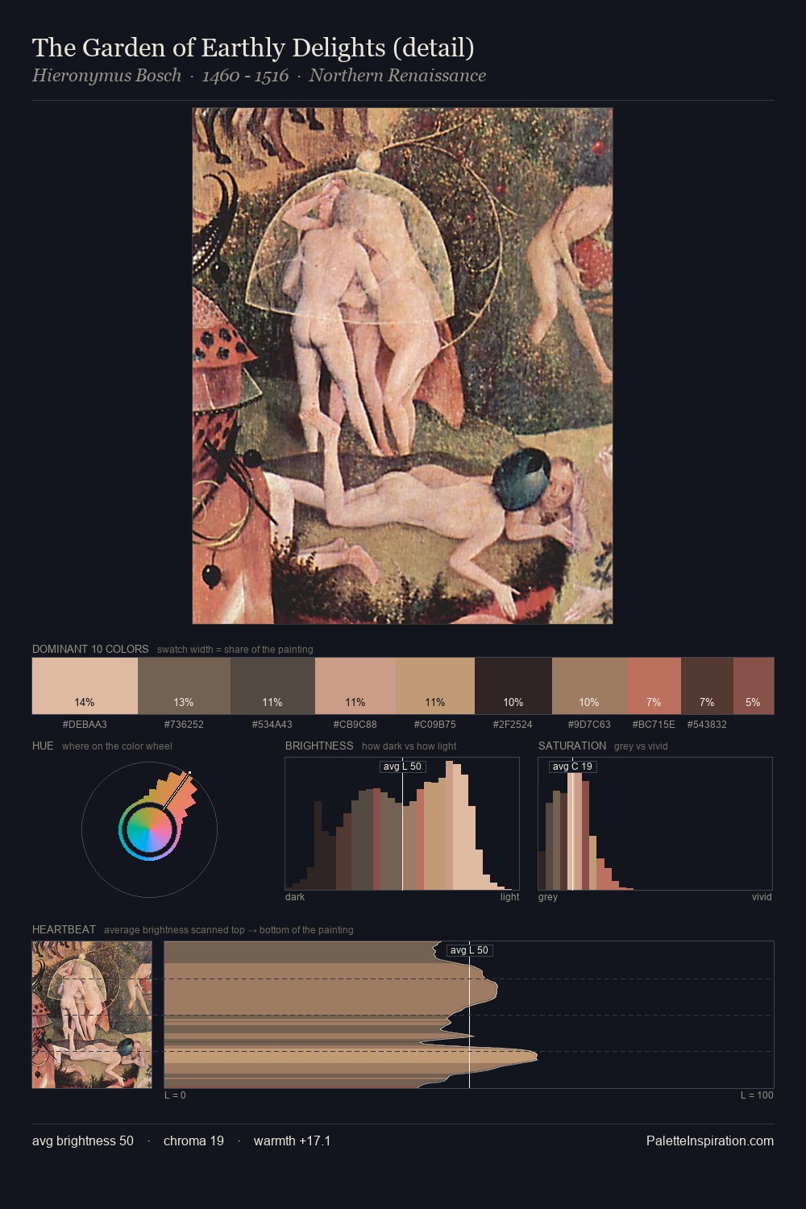This screenshot has width=806, height=1209.
Task: Click the Hieronymus Bosch subtitle line
Action: point(259,76)
